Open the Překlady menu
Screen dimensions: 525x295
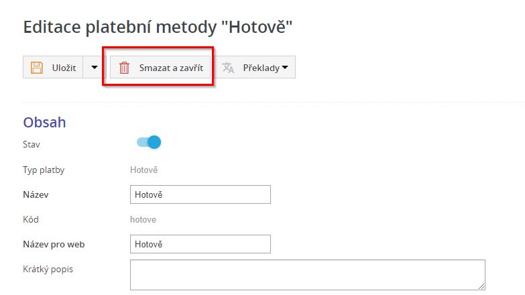point(260,67)
